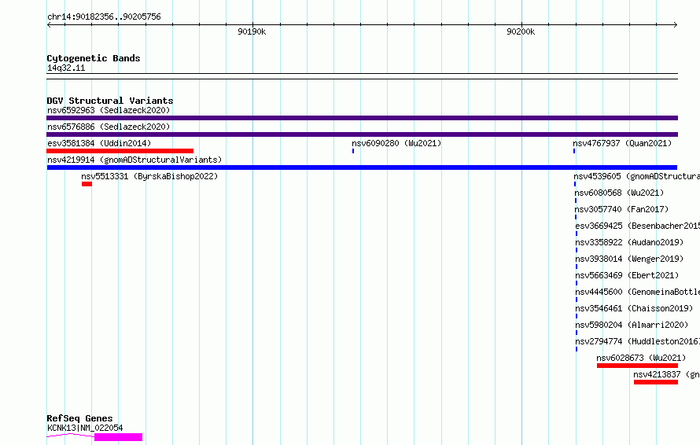Click blue tick mark under nsv4767937
This screenshot has height=445, width=700.
click(x=574, y=151)
